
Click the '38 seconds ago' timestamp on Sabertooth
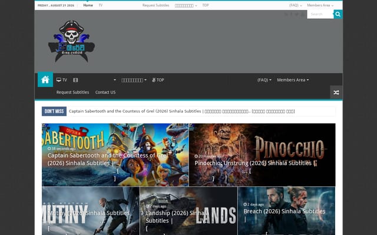tap(61, 149)
